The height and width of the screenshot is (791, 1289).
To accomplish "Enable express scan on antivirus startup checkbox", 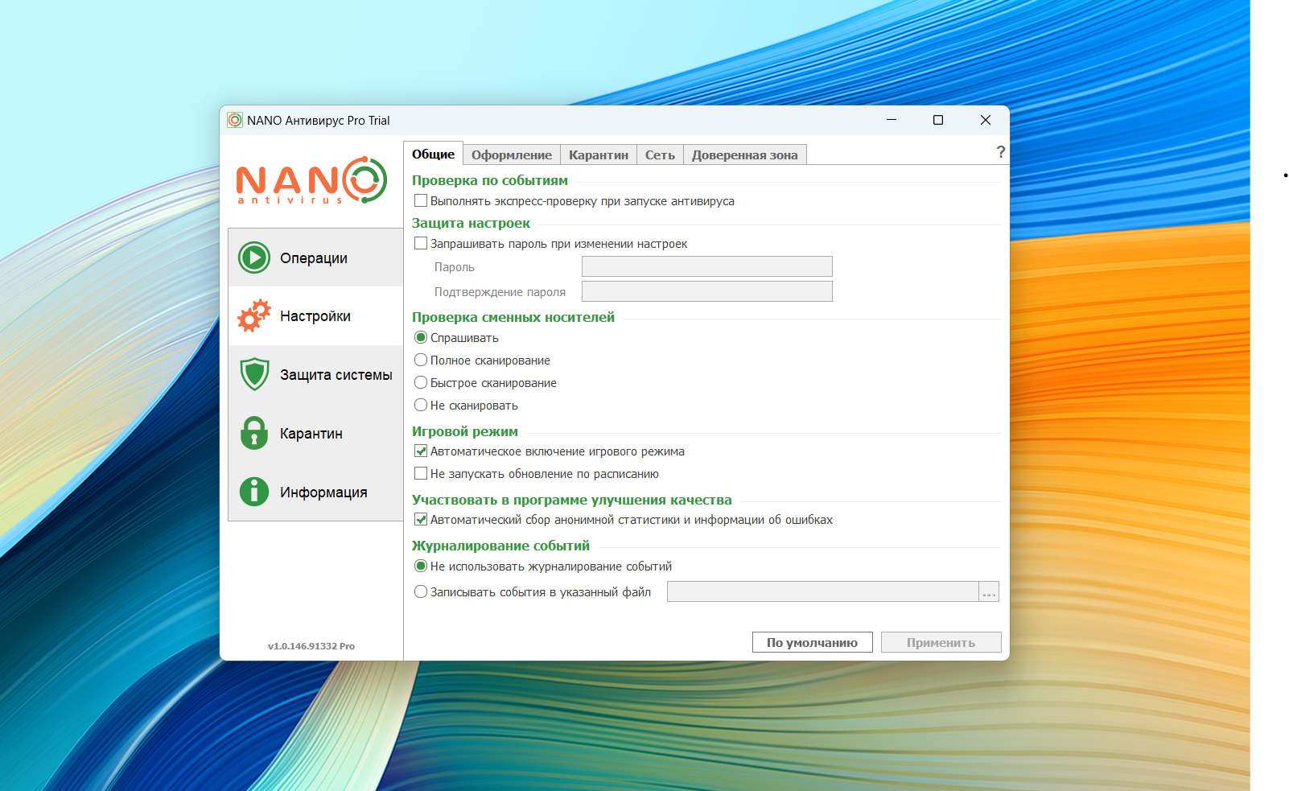I will (421, 201).
